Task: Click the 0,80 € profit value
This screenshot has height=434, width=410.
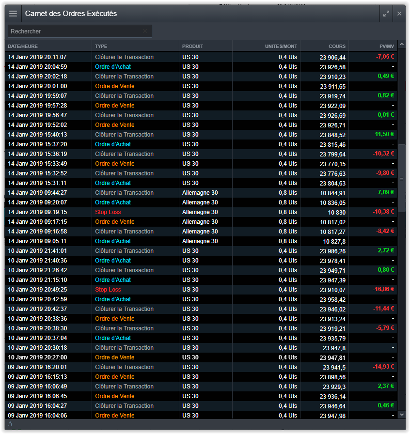Action: (386, 270)
